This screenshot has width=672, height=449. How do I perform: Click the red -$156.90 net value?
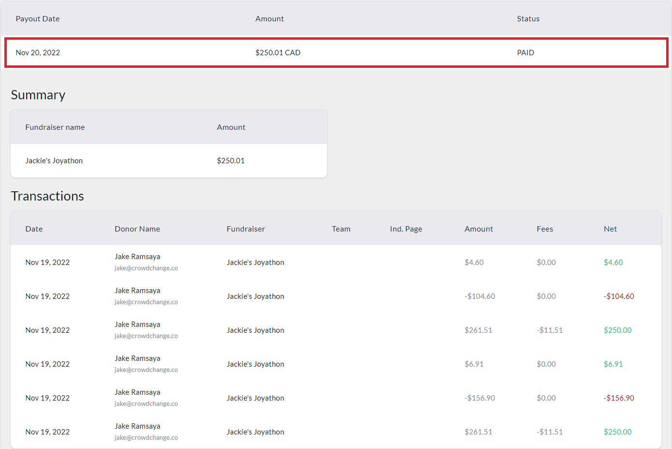point(619,398)
